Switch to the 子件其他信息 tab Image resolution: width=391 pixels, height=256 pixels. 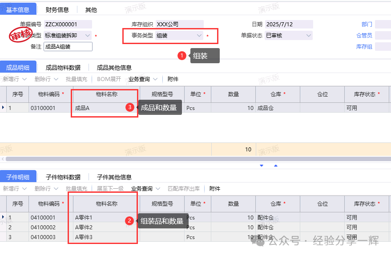click(x=114, y=177)
